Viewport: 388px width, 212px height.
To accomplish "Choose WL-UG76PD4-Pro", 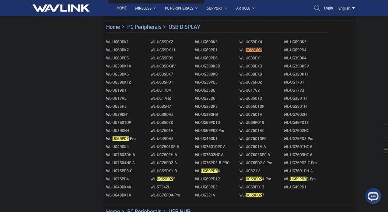I will 165,195.
